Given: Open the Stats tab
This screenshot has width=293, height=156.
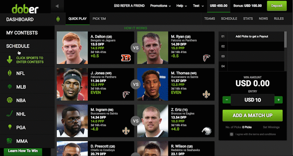Looking at the screenshot, I should coord(248,19).
